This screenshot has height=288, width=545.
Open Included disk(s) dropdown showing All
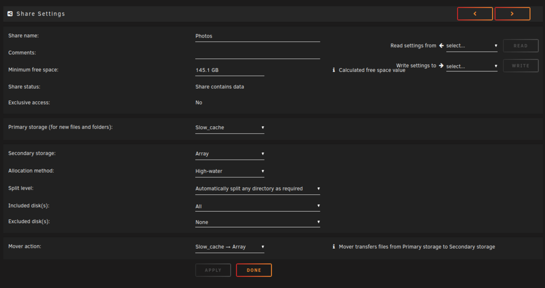point(258,206)
